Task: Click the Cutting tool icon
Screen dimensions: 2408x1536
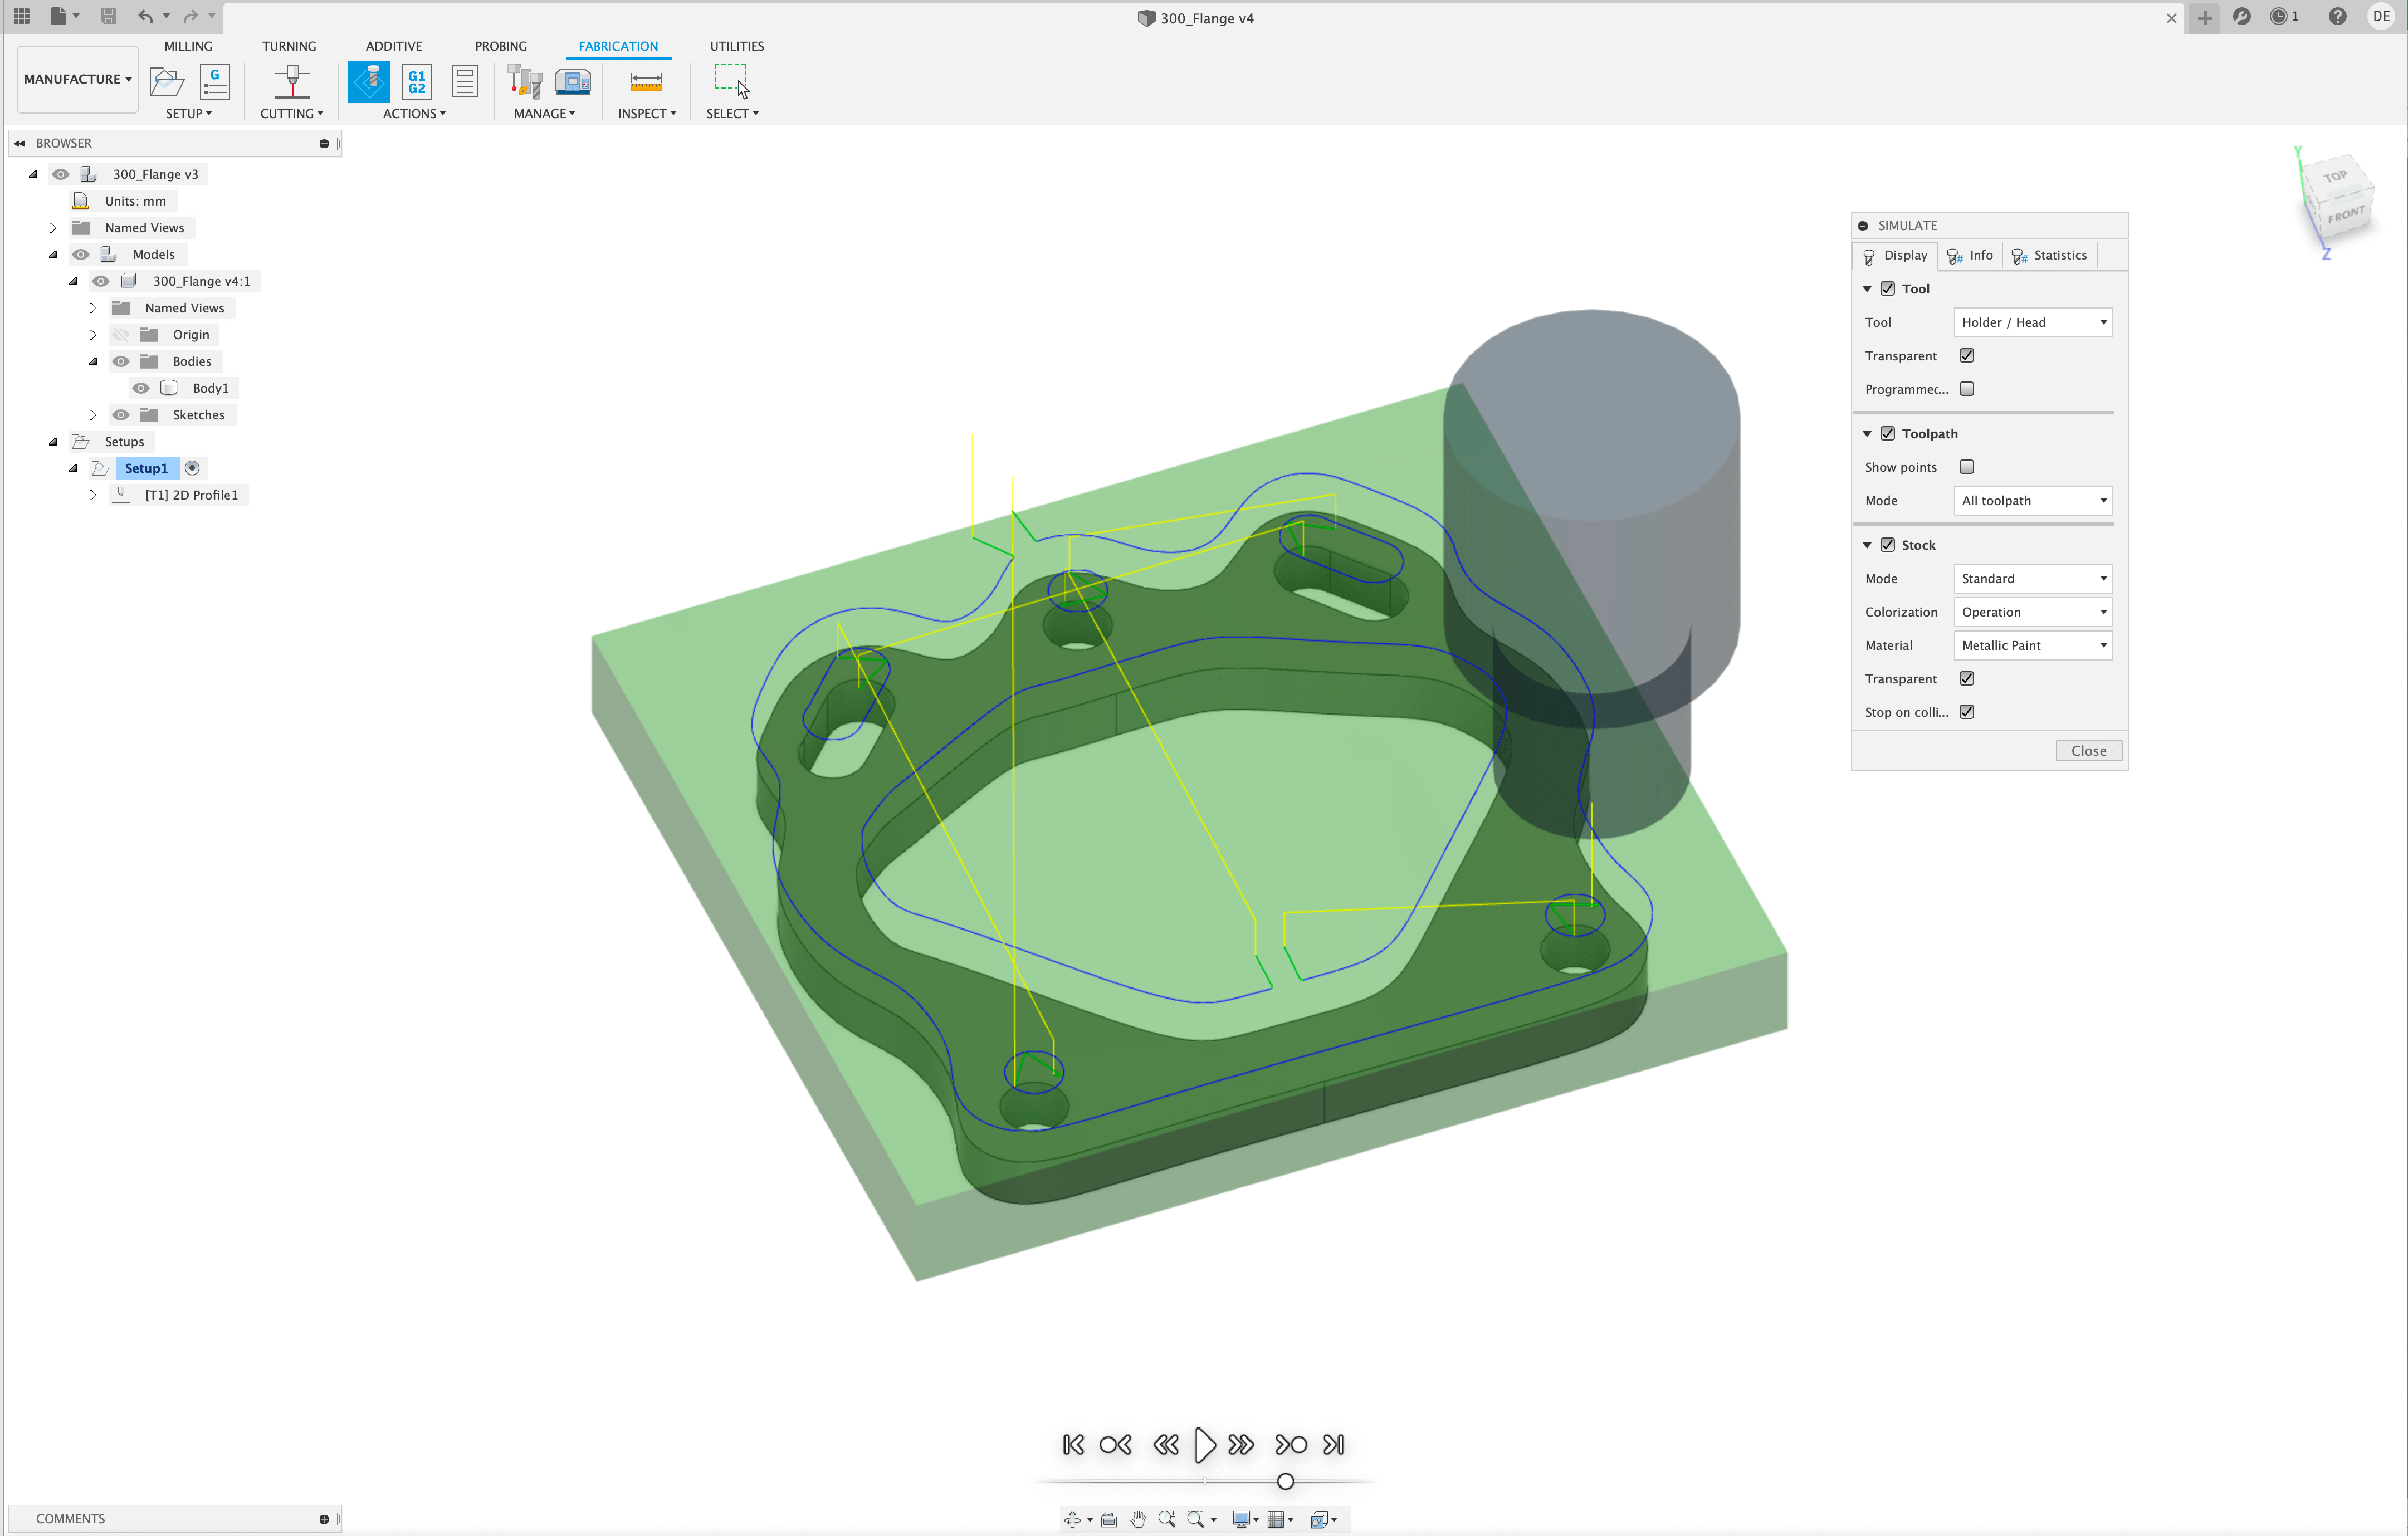Action: click(291, 81)
